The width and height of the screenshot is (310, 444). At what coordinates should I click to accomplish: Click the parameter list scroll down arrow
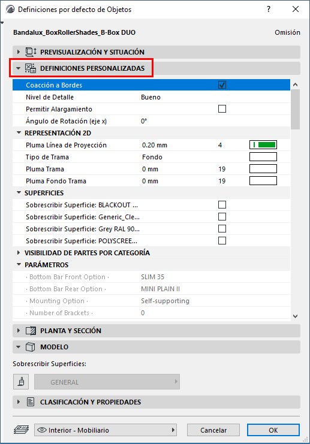295,316
